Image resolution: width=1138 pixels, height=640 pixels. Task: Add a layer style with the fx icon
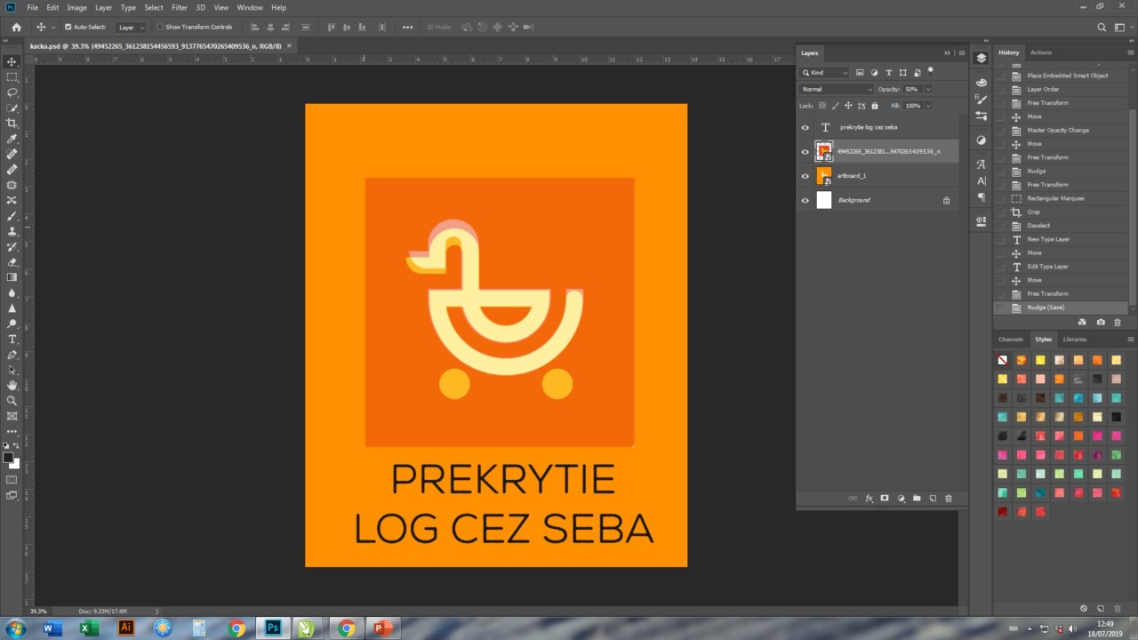870,499
